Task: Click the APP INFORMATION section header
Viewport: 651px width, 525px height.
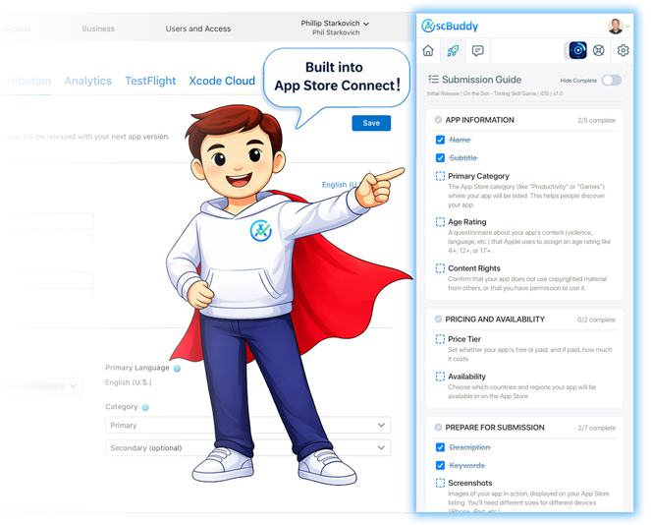Action: coord(479,120)
